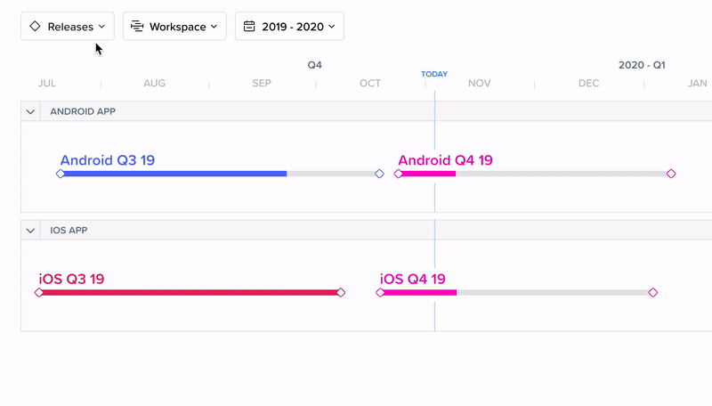Image resolution: width=712 pixels, height=406 pixels.
Task: Open the Releases dropdown
Action: tap(68, 27)
